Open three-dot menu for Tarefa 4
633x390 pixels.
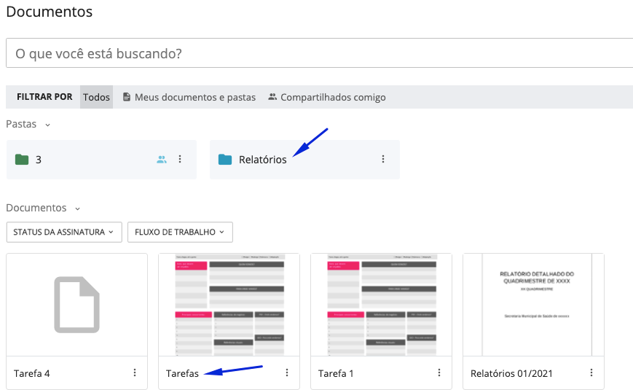[x=135, y=373]
